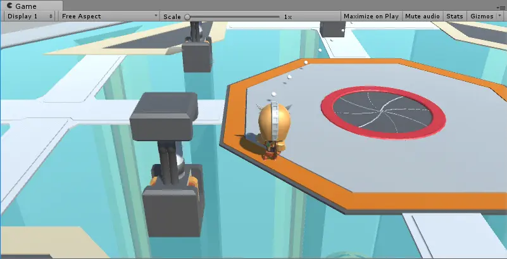507x259 pixels.
Task: Click the red ring trampoline pad
Action: 383,112
